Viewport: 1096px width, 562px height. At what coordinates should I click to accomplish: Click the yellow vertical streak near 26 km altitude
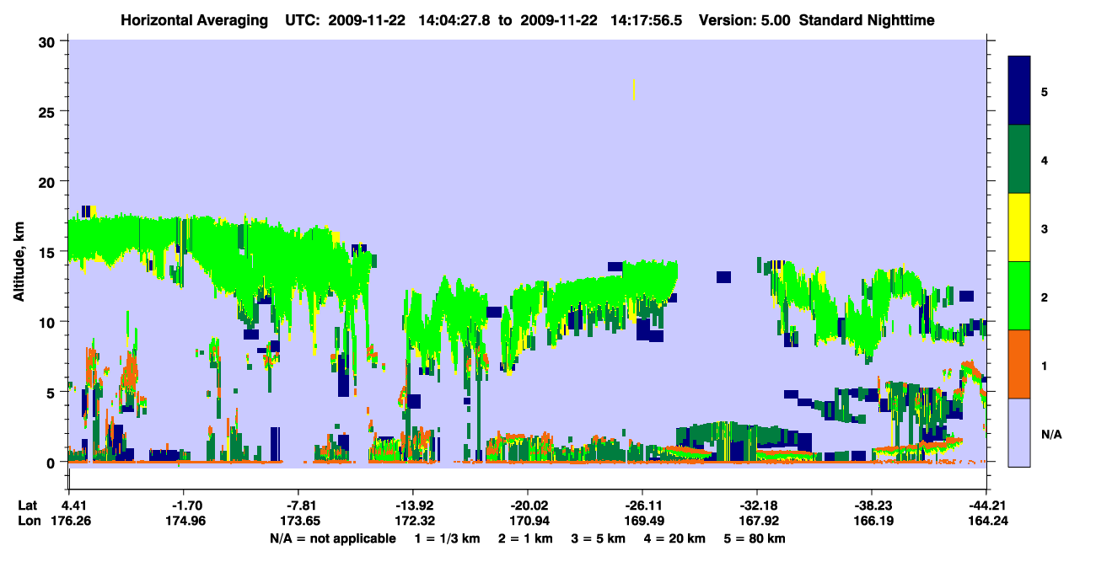click(x=634, y=89)
